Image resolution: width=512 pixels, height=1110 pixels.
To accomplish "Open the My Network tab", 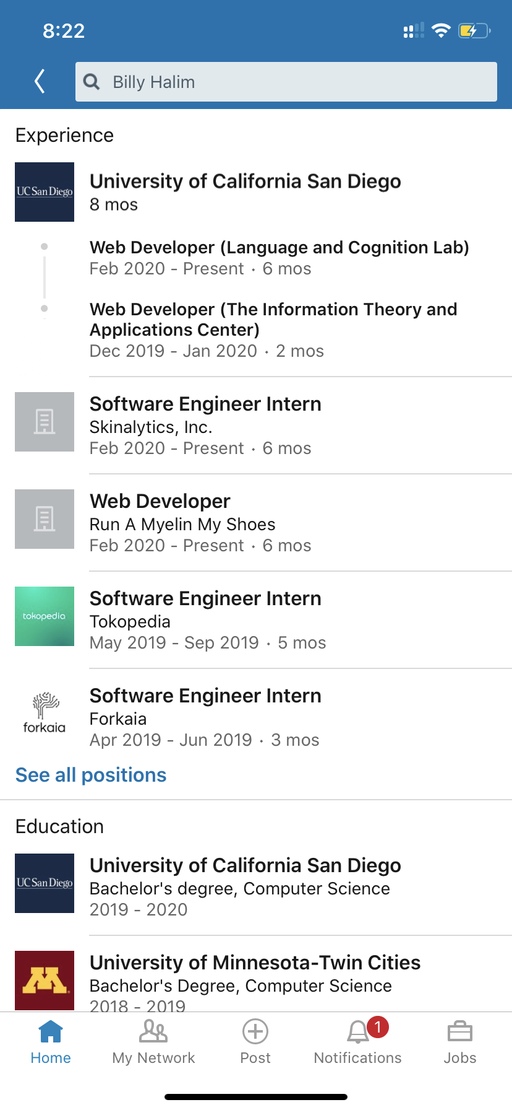I will 153,1042.
